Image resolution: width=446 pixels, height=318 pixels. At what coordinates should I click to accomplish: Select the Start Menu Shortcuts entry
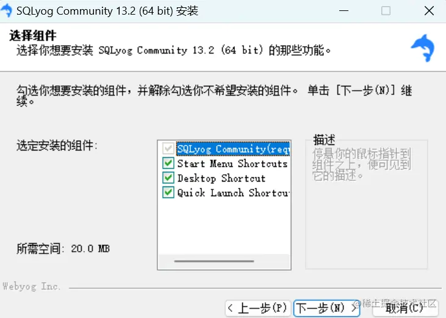pyautogui.click(x=232, y=163)
